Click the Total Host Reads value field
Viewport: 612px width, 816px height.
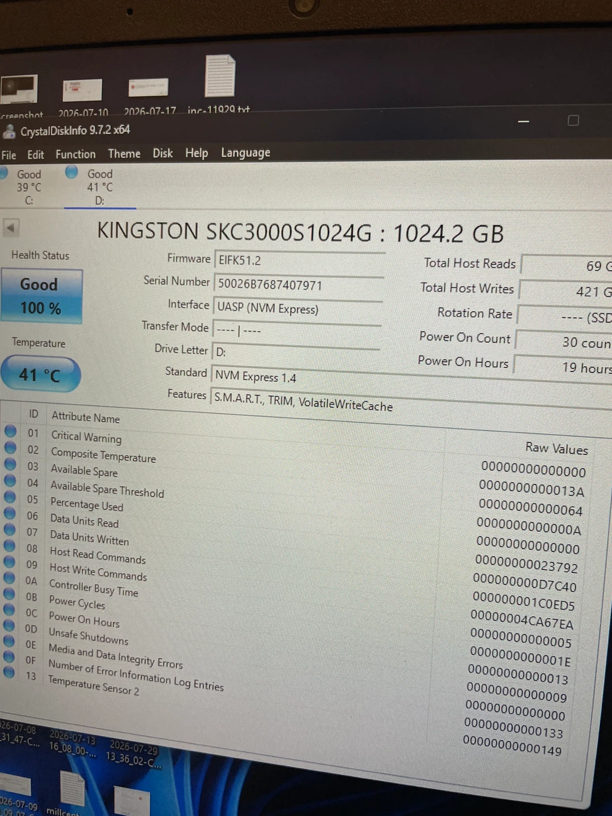click(x=567, y=265)
